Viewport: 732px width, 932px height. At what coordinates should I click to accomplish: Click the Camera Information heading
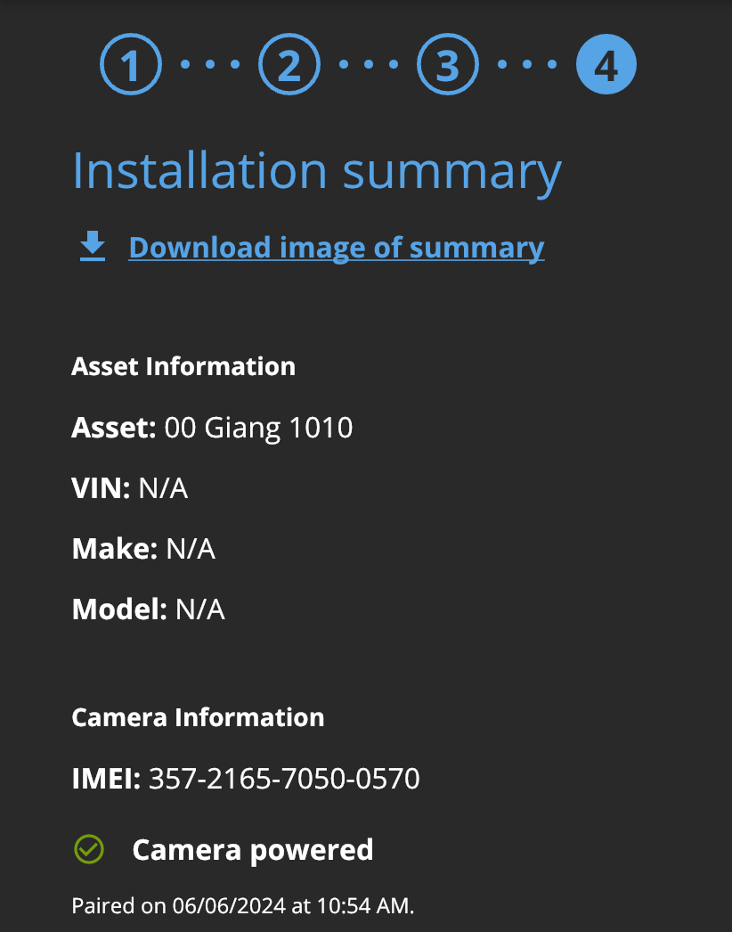tap(198, 717)
